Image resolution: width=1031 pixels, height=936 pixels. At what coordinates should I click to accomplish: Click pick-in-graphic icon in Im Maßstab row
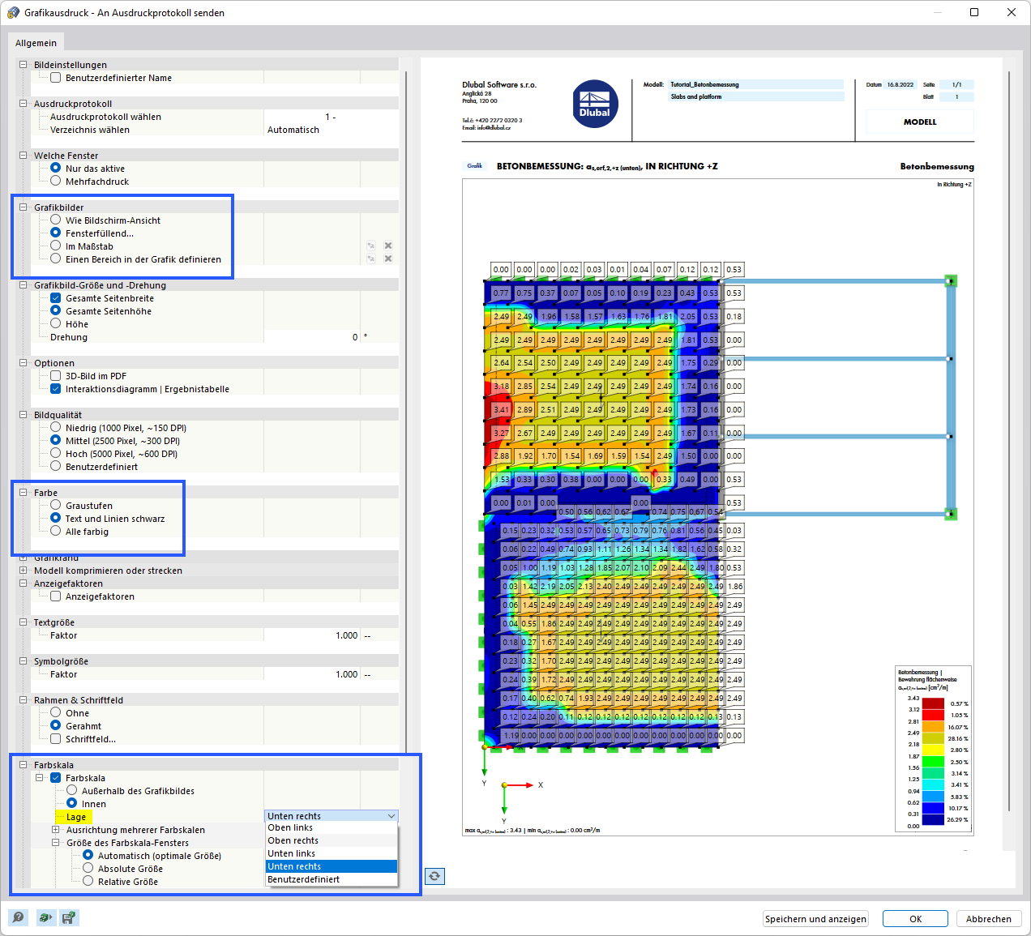(x=371, y=246)
